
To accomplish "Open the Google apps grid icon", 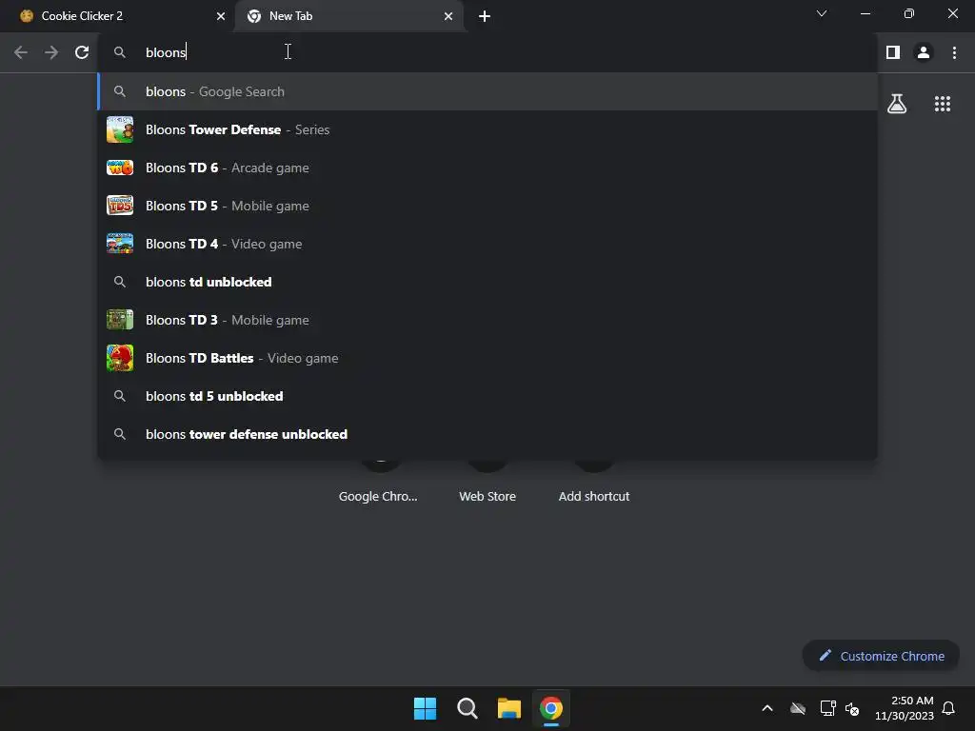I will click(942, 103).
